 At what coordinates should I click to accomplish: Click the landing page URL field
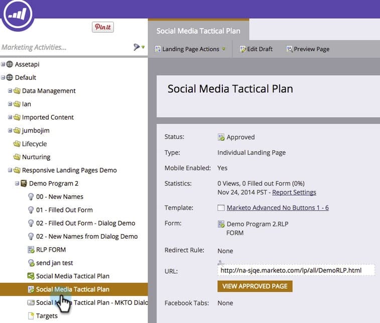tap(296, 270)
